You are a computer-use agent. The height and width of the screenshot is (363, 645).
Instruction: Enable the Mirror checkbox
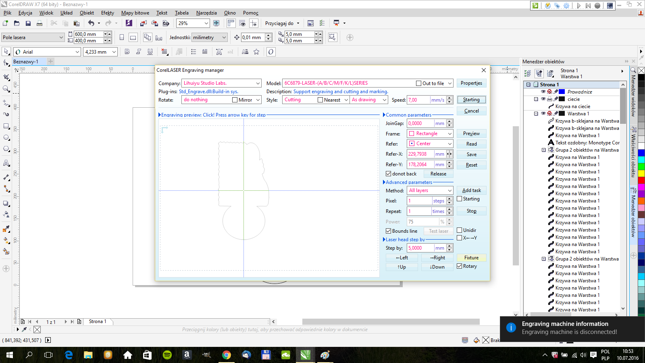pos(235,100)
